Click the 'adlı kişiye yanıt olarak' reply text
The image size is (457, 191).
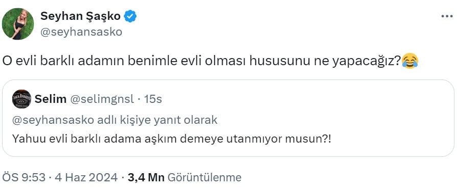(x=157, y=120)
